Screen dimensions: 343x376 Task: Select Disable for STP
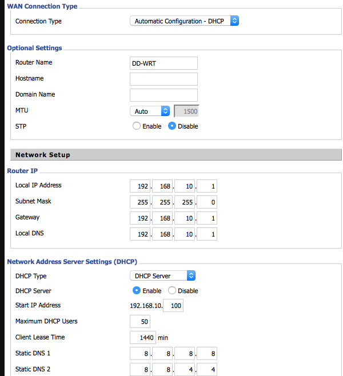tap(172, 126)
